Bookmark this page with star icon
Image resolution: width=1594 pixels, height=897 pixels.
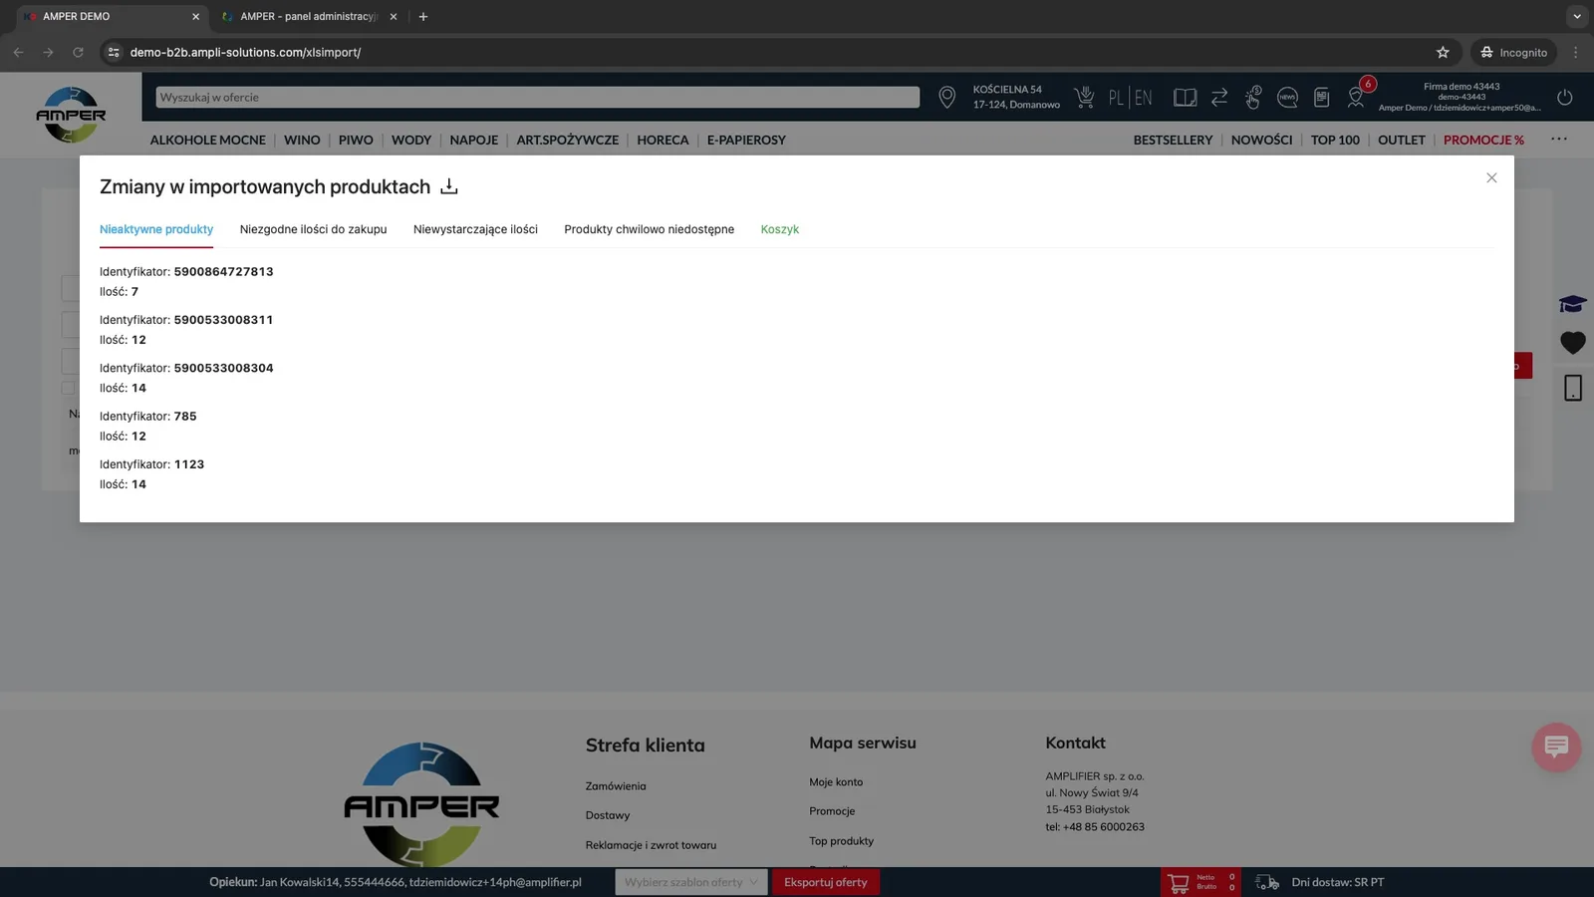[x=1443, y=52]
